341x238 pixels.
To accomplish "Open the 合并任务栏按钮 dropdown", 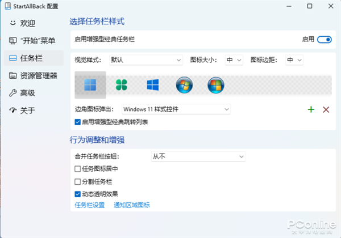I will click(189, 156).
